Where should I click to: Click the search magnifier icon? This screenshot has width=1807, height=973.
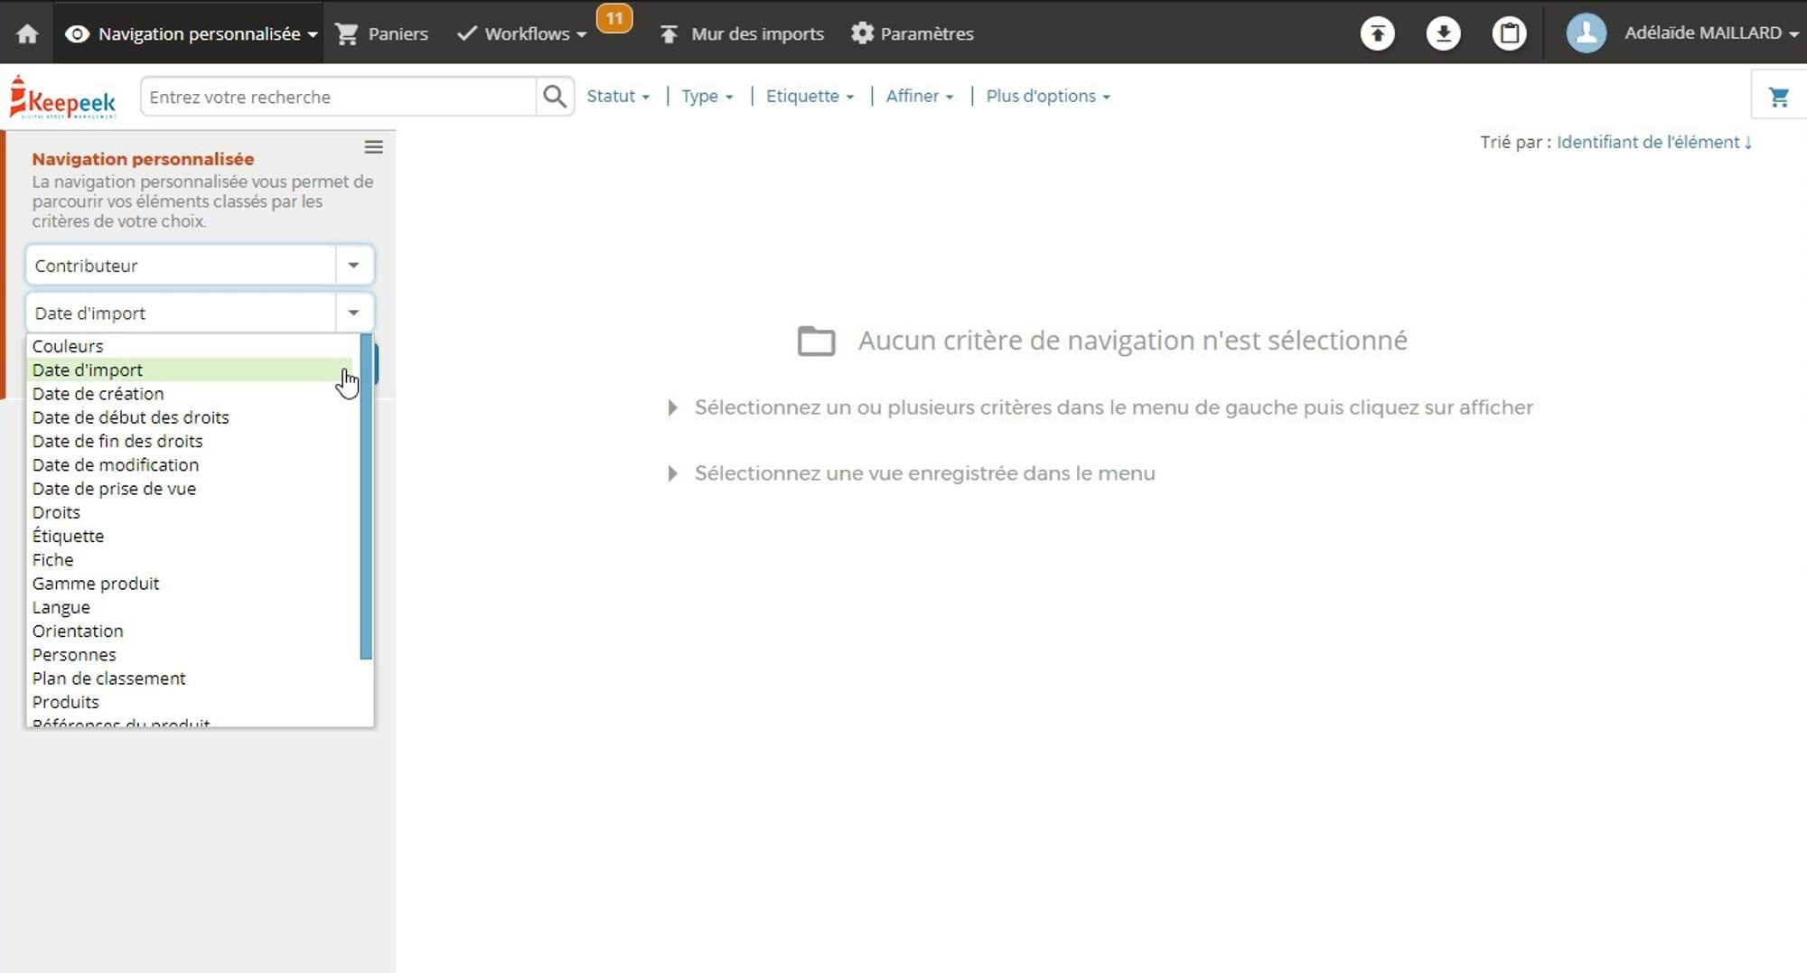pos(555,96)
